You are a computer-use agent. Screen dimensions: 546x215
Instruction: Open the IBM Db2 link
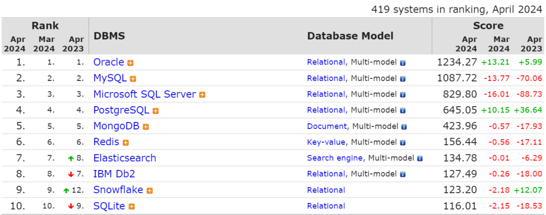pyautogui.click(x=114, y=174)
